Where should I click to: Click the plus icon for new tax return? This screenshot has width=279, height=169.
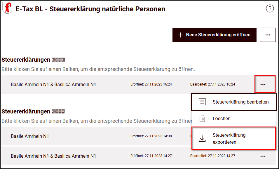coord(180,35)
